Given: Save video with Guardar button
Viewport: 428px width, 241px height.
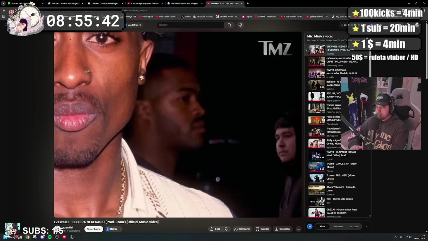Looking at the screenshot, I should (x=262, y=229).
